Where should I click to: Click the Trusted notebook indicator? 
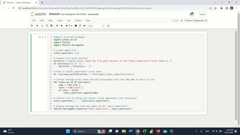coord(175,21)
